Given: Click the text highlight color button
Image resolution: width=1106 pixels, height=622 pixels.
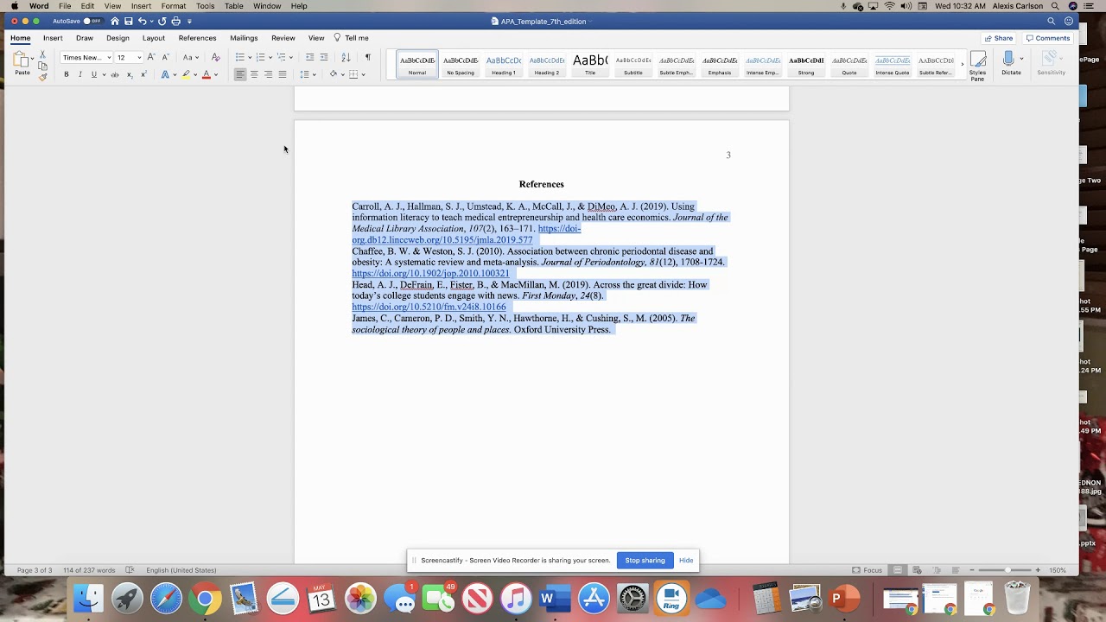Looking at the screenshot, I should point(185,74).
